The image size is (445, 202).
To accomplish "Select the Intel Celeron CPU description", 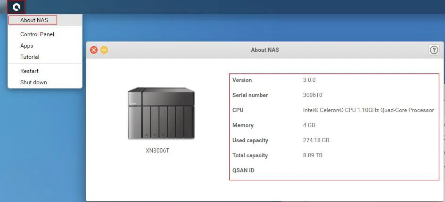I will click(x=368, y=110).
